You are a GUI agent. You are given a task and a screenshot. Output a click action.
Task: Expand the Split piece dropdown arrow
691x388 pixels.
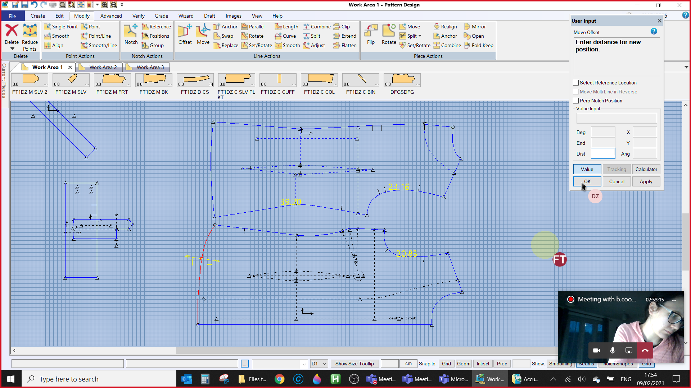(x=420, y=36)
